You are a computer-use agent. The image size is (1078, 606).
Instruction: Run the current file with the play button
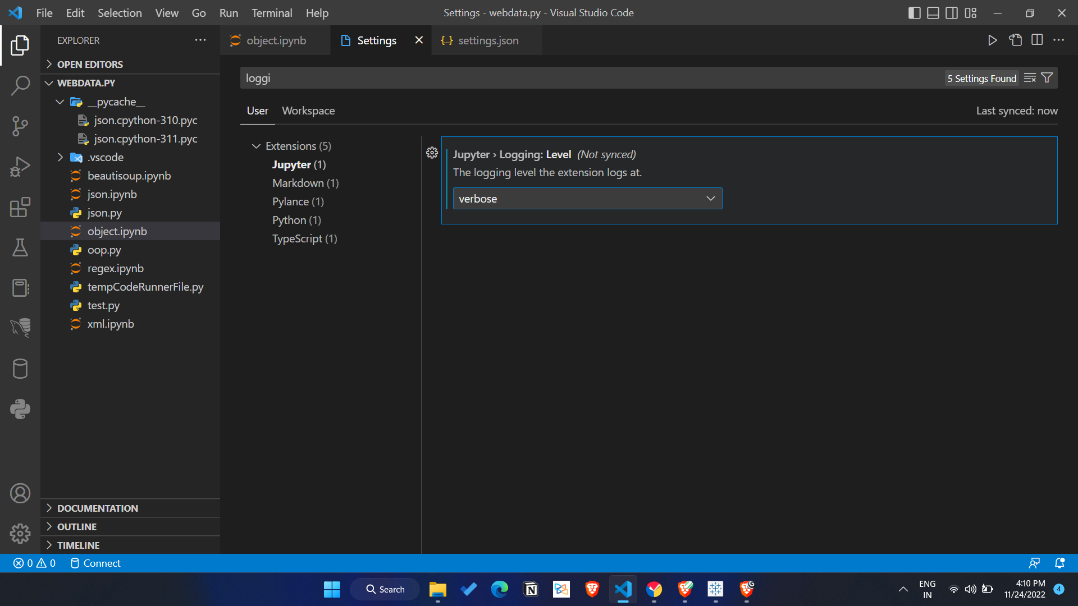993,40
